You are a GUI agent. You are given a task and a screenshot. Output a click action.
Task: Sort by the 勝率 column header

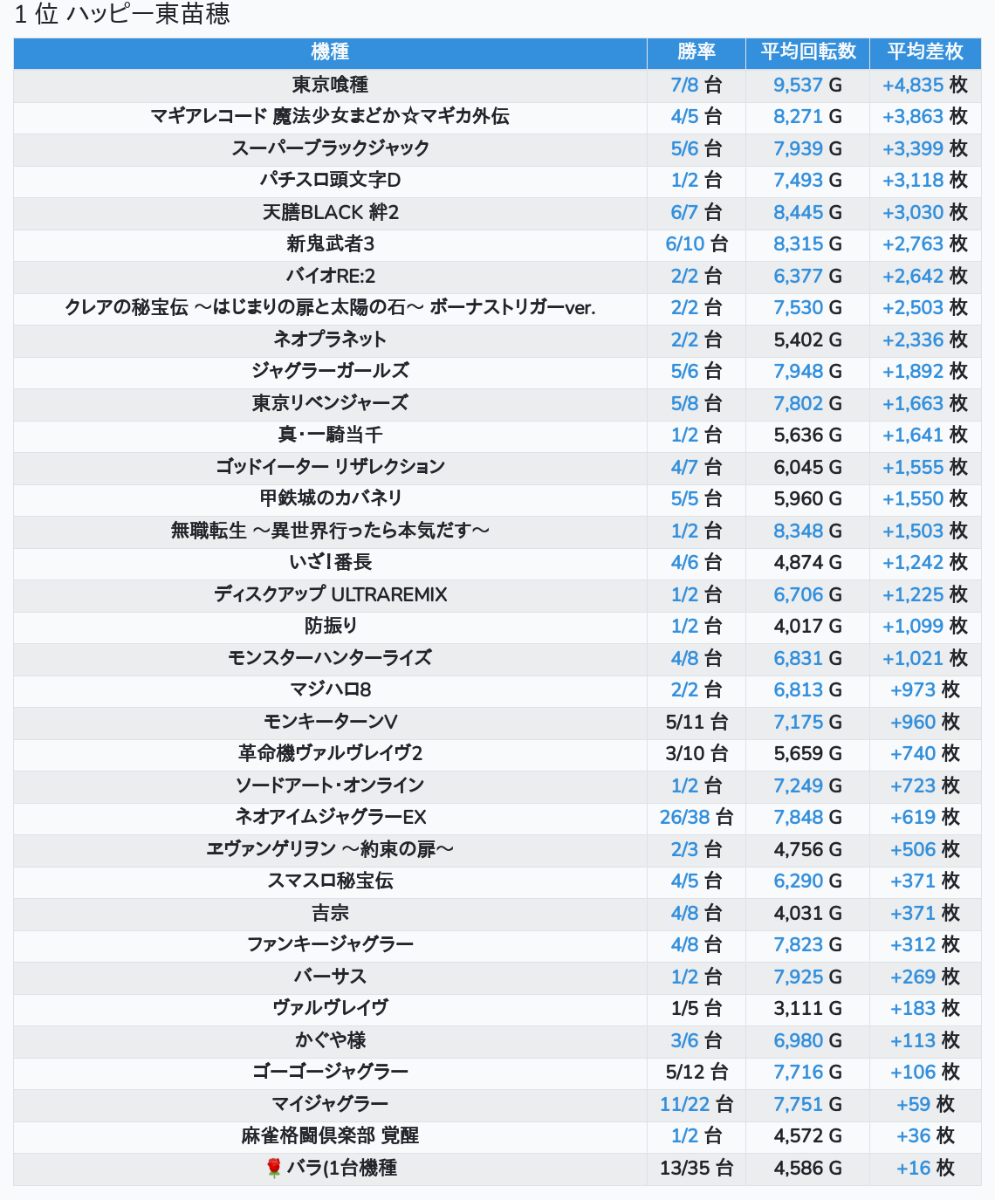tap(696, 52)
